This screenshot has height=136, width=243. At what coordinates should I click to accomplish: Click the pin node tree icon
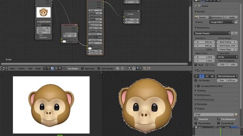point(118,68)
